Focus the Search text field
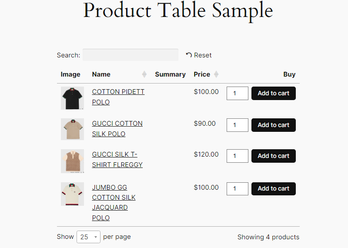 [x=130, y=55]
